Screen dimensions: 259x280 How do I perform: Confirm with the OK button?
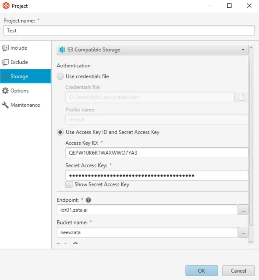202,271
